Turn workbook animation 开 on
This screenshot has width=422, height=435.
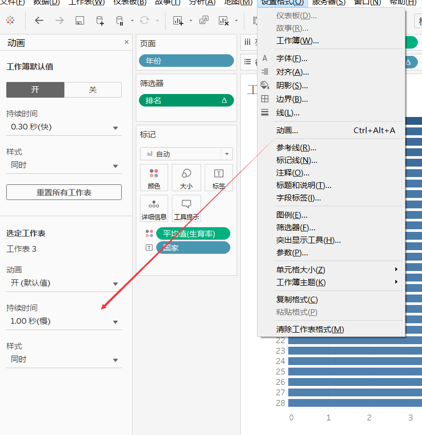pos(35,90)
